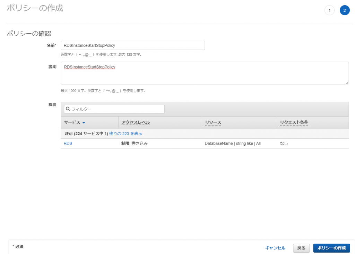The height and width of the screenshot is (254, 355).
Task: Go to step 1 circle
Action: point(329,10)
